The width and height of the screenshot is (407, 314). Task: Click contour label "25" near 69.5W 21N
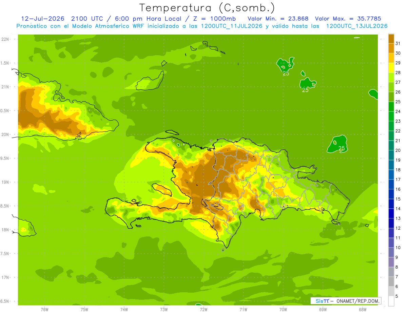point(305,90)
